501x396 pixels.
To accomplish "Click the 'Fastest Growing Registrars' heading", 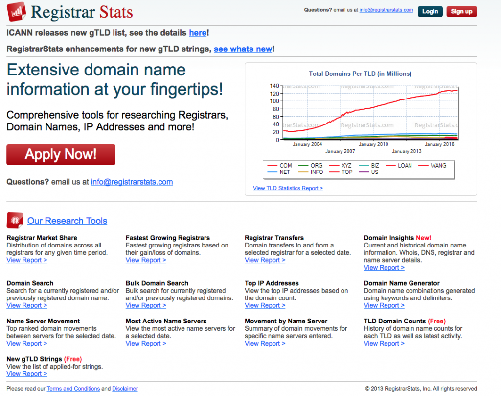I will point(168,238).
